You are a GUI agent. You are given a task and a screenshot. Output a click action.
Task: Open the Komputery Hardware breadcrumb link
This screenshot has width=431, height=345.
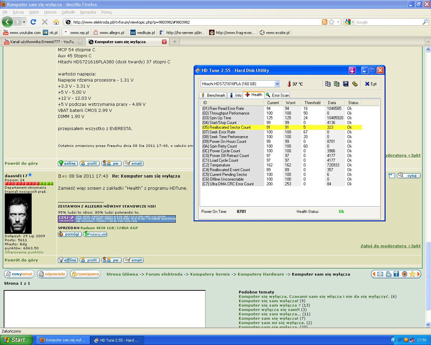point(261,274)
